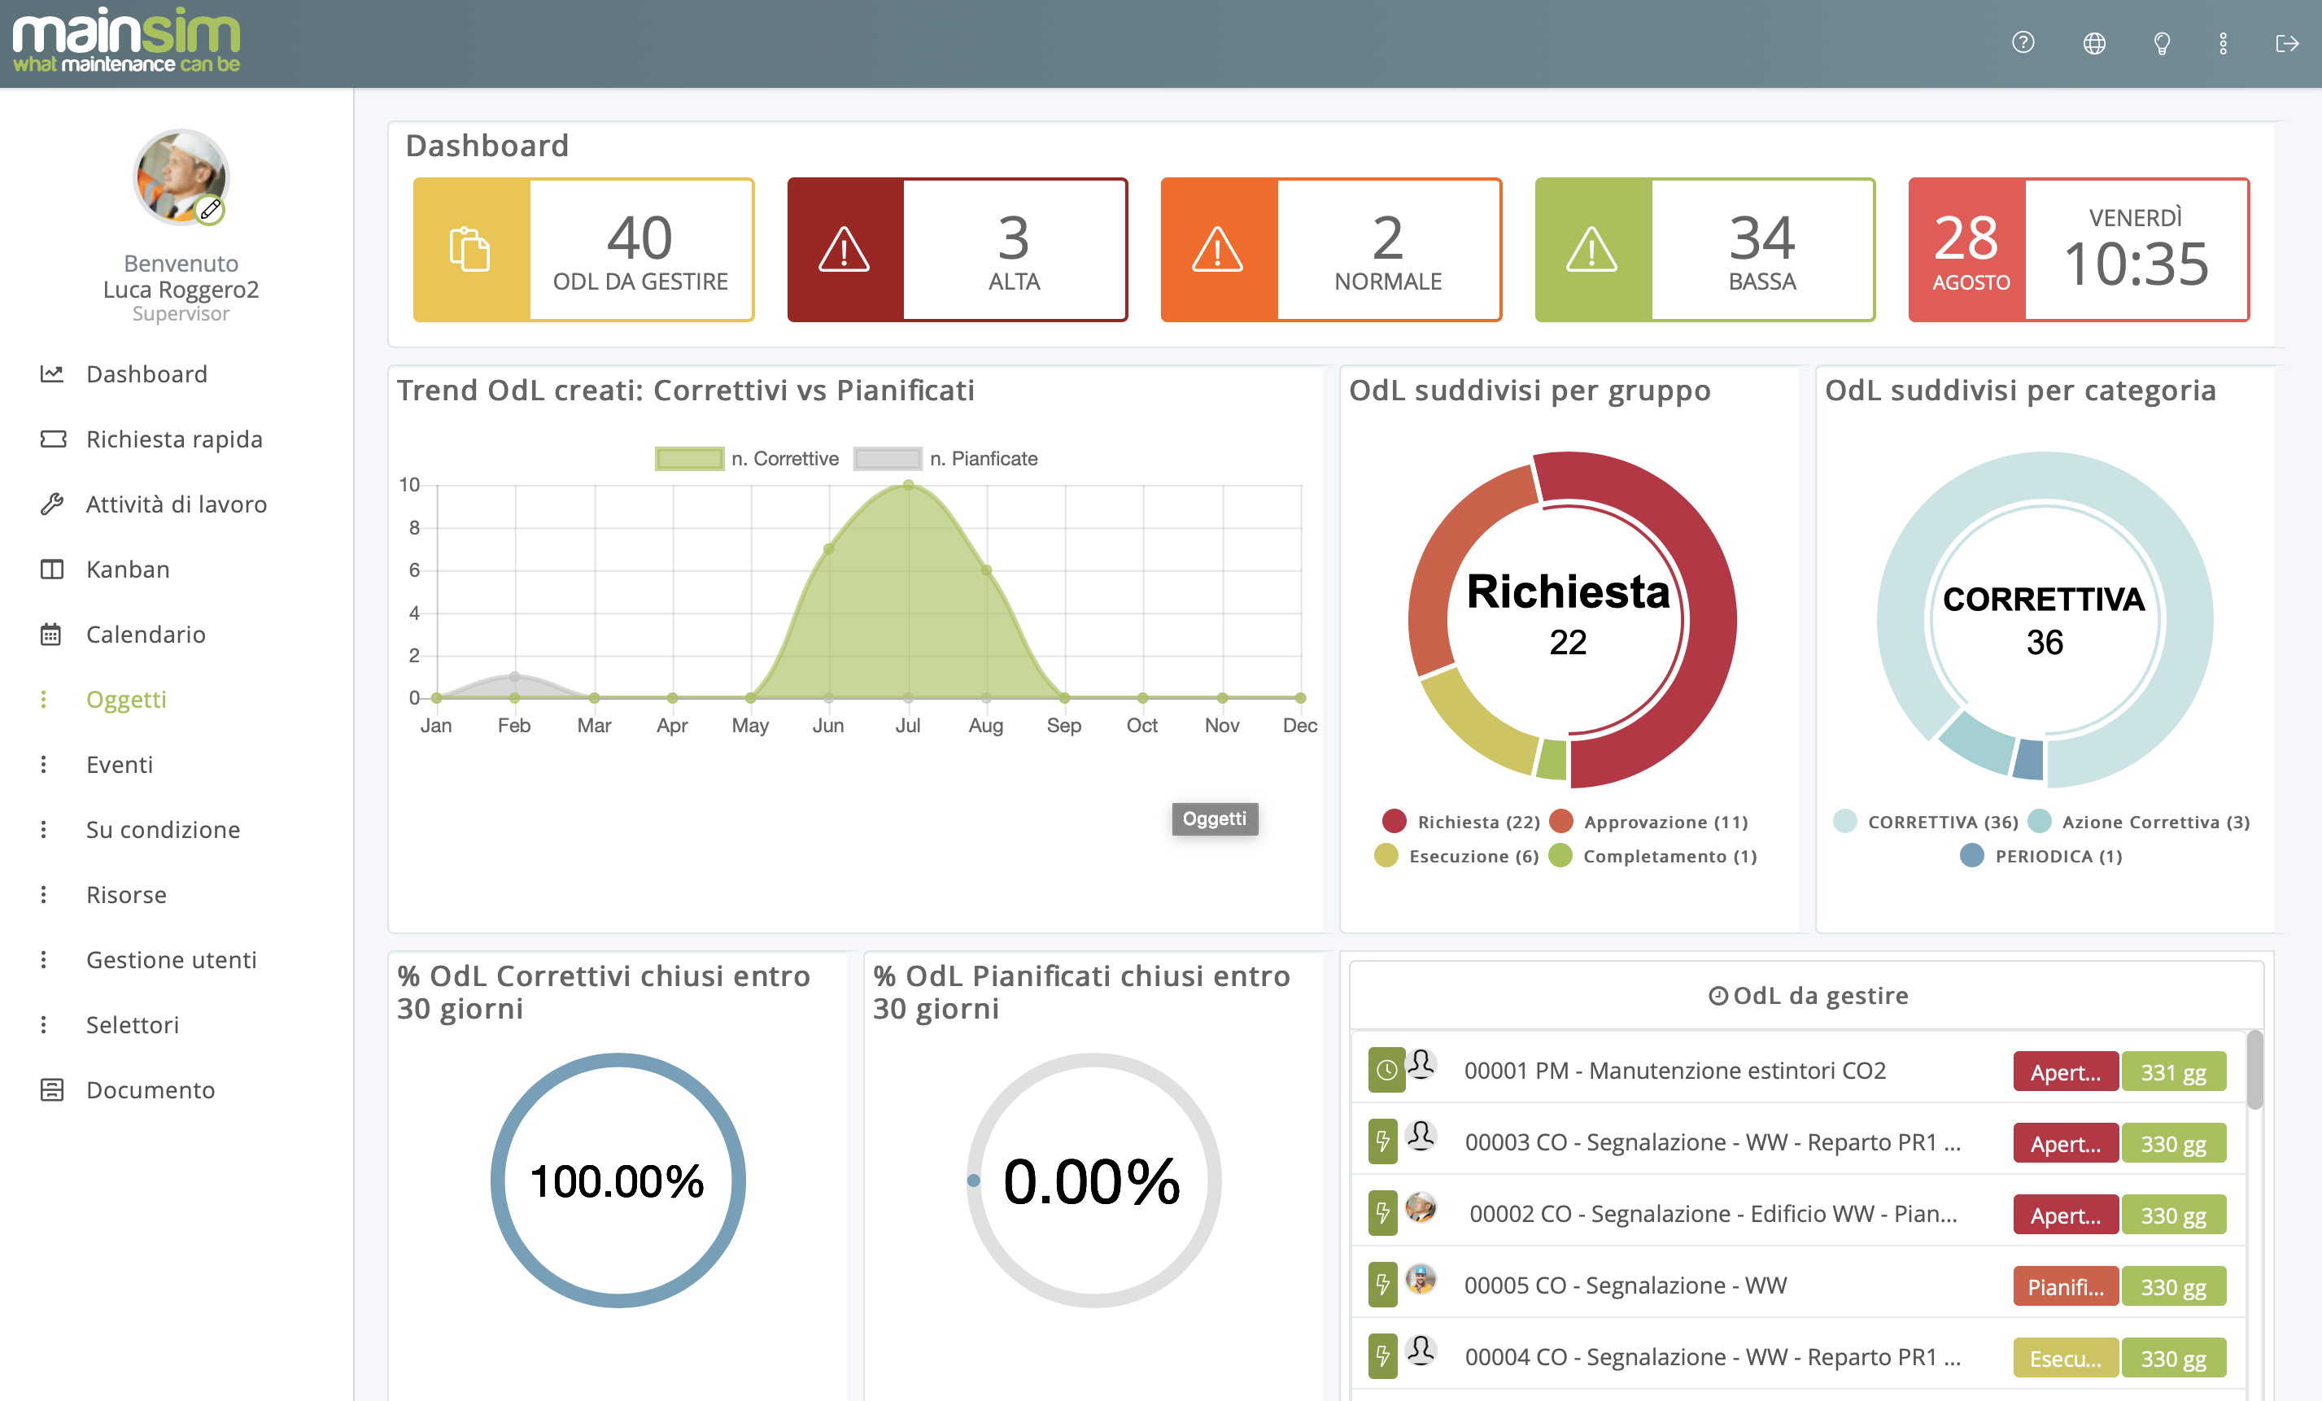This screenshot has width=2322, height=1401.
Task: Click PERIODICA (1) blue legend swatch
Action: (x=1971, y=855)
